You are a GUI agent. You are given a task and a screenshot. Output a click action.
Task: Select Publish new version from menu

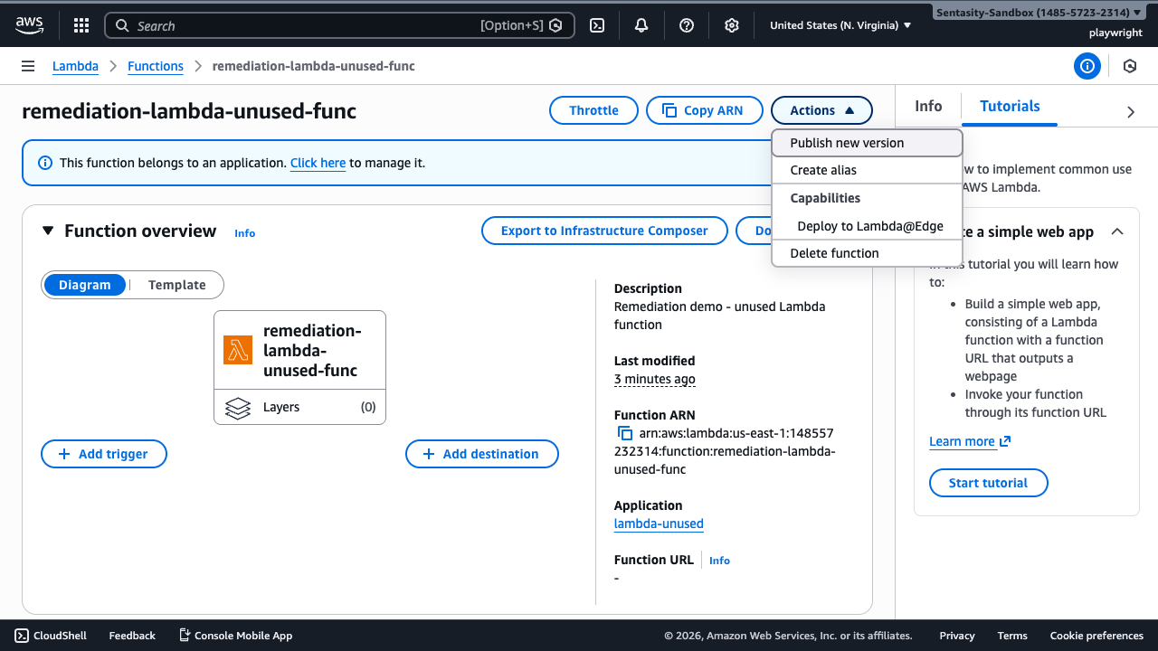(x=847, y=143)
